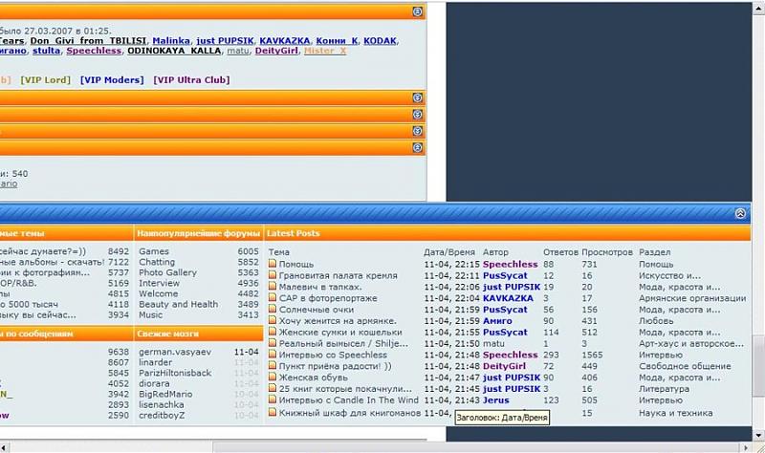Sort by Дата/Время column header
Image resolution: width=765 pixels, height=453 pixels.
pyautogui.click(x=448, y=252)
